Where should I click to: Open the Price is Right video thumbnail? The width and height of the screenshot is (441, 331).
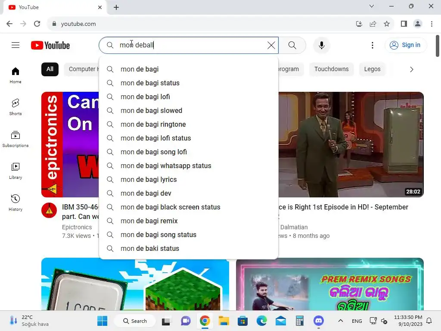pos(351,144)
